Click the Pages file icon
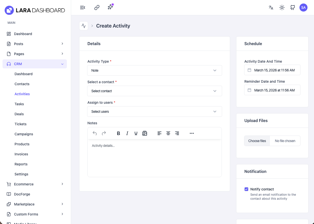This screenshot has width=314, height=224. 9,54
